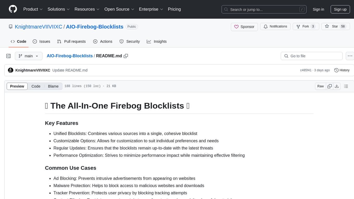Click the Tracker Prevention bullet text
Image resolution: width=354 pixels, height=199 pixels.
pyautogui.click(x=120, y=193)
